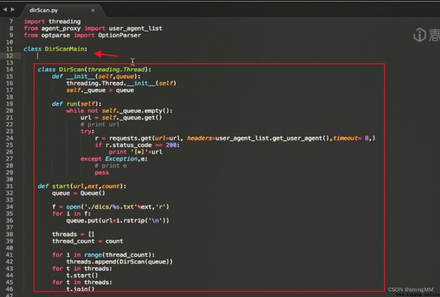Image resolution: width=440 pixels, height=297 pixels.
Task: Click 'r.status_code == 200' on line 25
Action: click(141, 145)
